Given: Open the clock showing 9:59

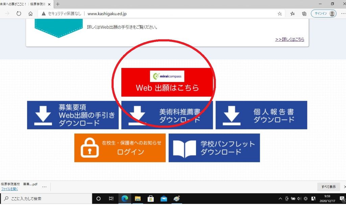Looking at the screenshot, I should point(327,199).
